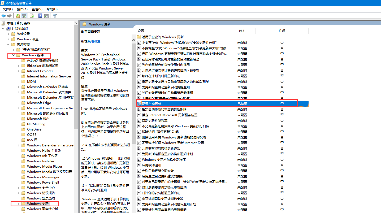Screen dimensions: 381x213
Task: Collapse the Windows 组件 tree node
Action: point(13,55)
